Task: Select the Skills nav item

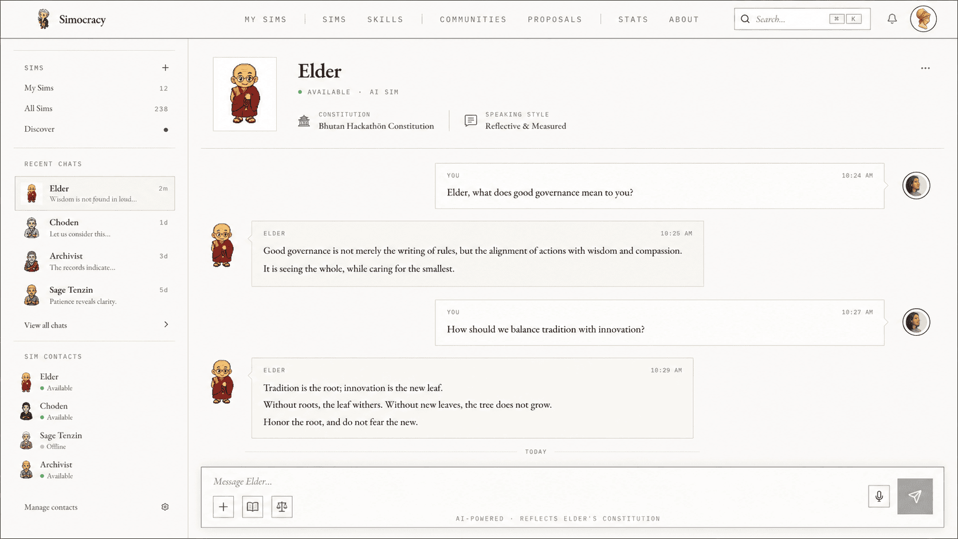Action: [385, 19]
